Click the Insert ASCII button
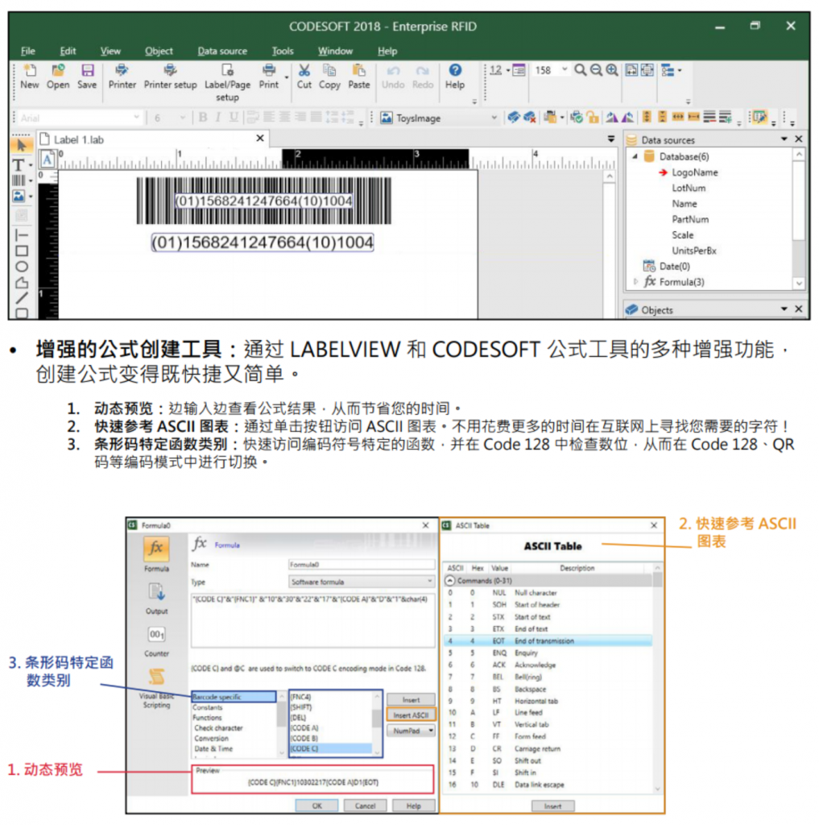The width and height of the screenshot is (819, 825). pos(410,715)
